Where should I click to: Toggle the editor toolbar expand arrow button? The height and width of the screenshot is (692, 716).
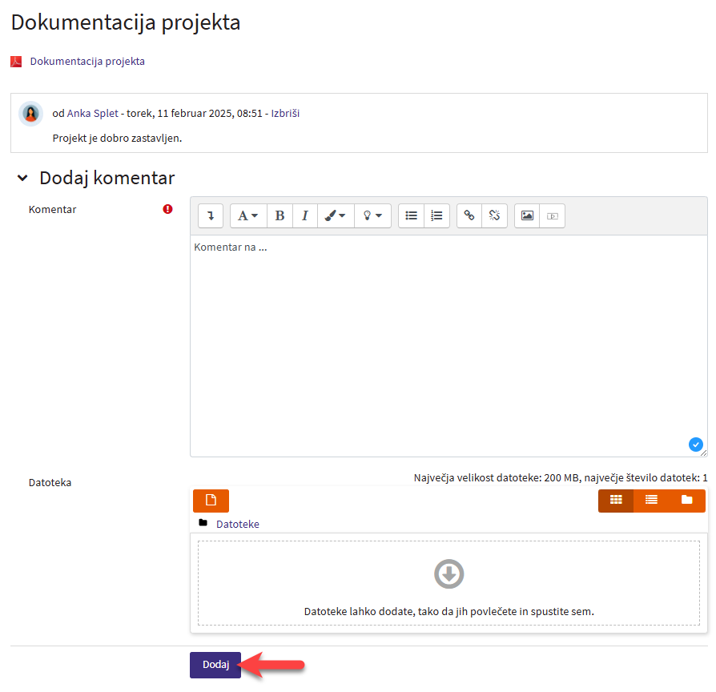point(211,215)
